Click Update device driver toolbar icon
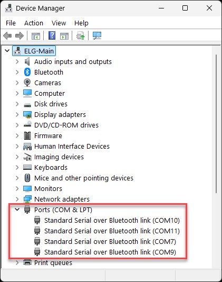 click(x=81, y=35)
